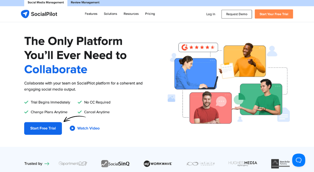Screen dimensions: 314x172
Task: Click the man in green shirt card
Action: (261, 99)
